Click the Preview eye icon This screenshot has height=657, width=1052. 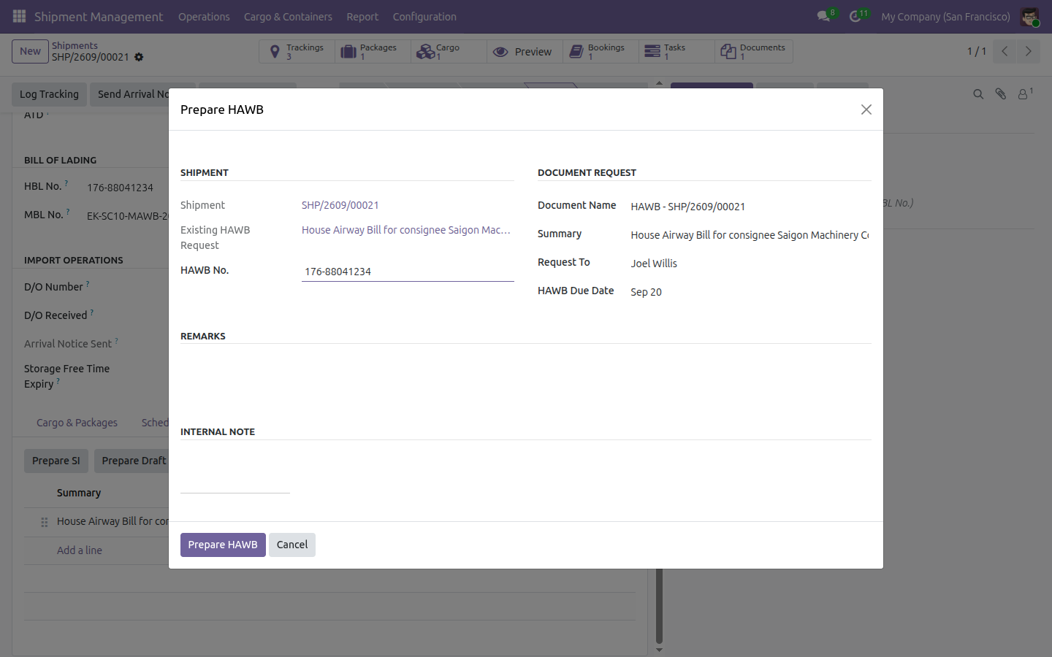click(500, 52)
